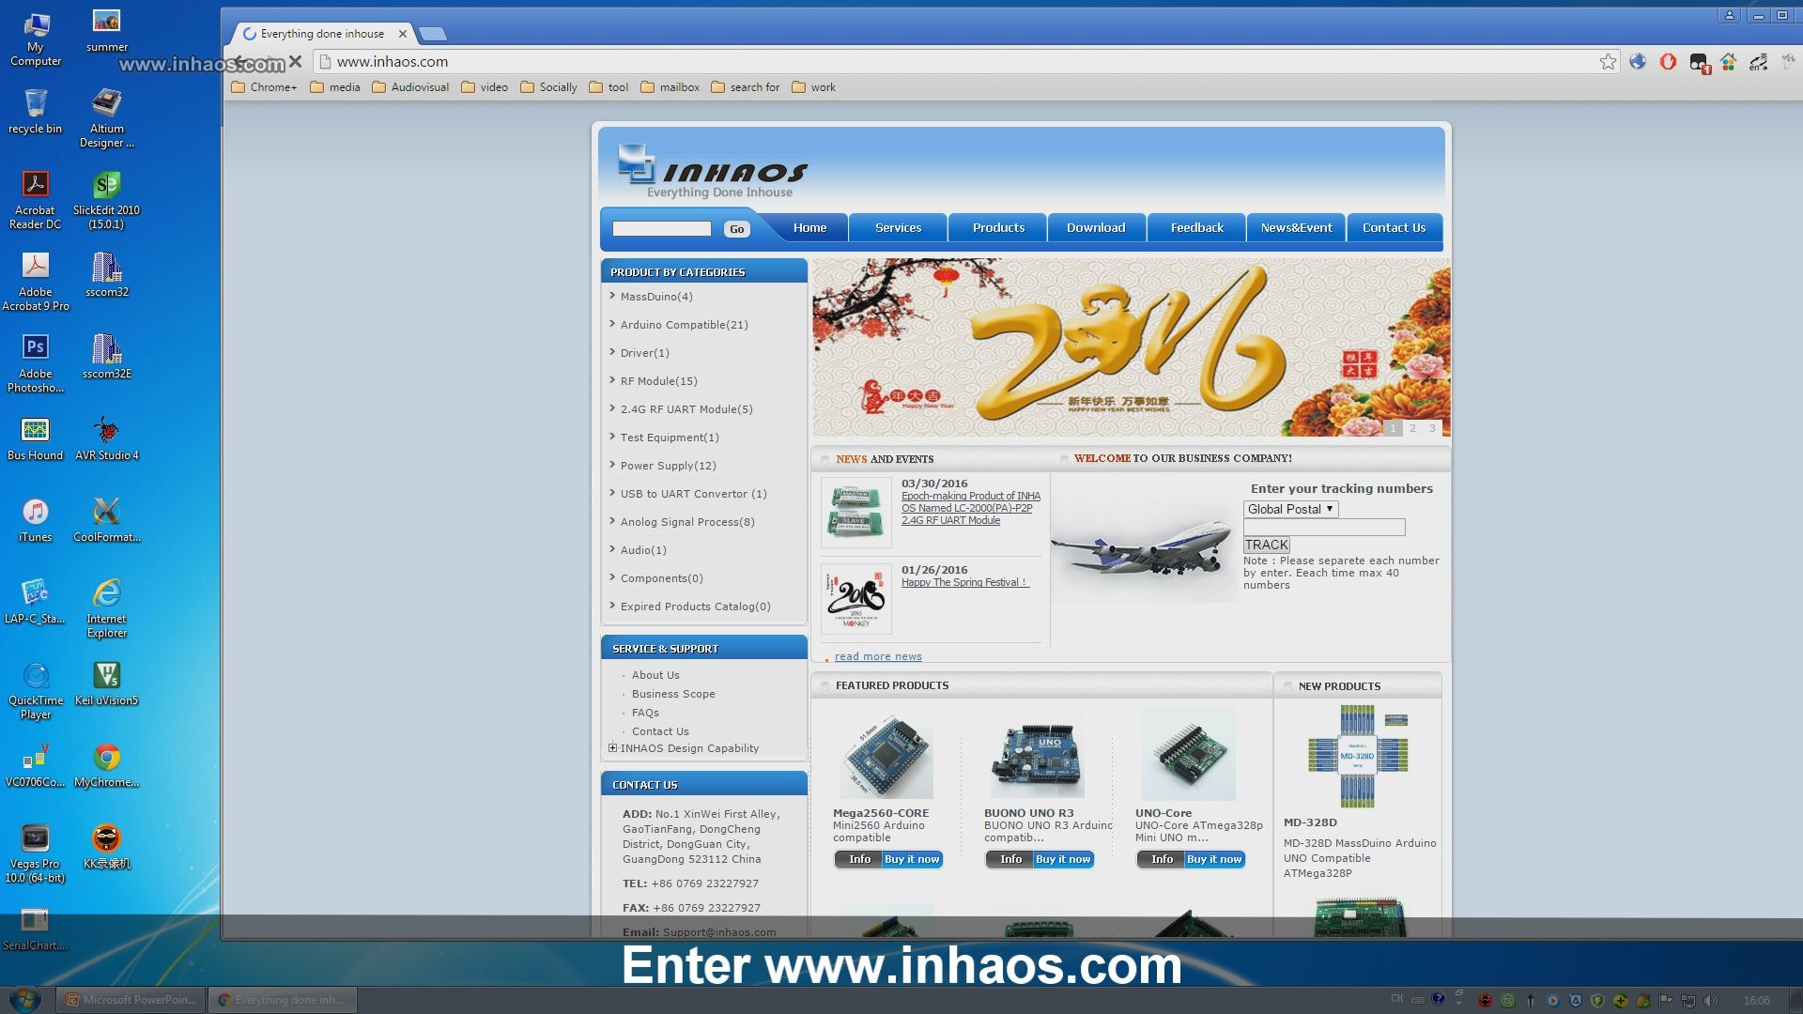Image resolution: width=1803 pixels, height=1014 pixels.
Task: Open the AVR Studio 4 desktop icon
Action: click(x=106, y=430)
